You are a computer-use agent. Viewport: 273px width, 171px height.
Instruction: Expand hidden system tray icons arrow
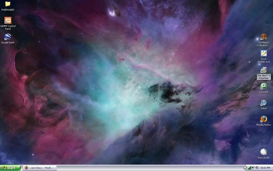click(x=245, y=168)
